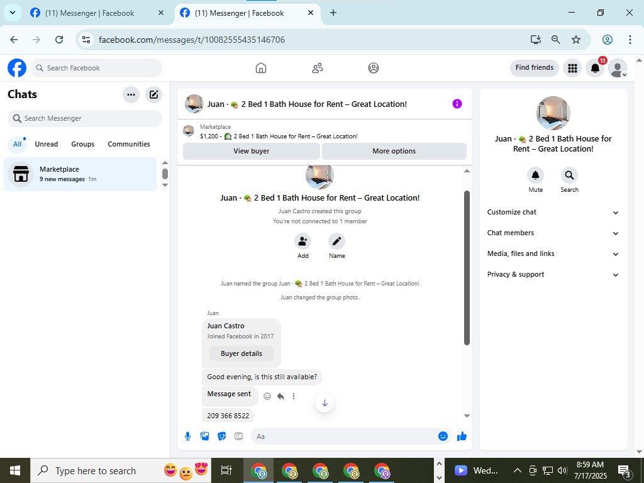Image resolution: width=644 pixels, height=483 pixels.
Task: Click the Add people icon
Action: tap(303, 241)
